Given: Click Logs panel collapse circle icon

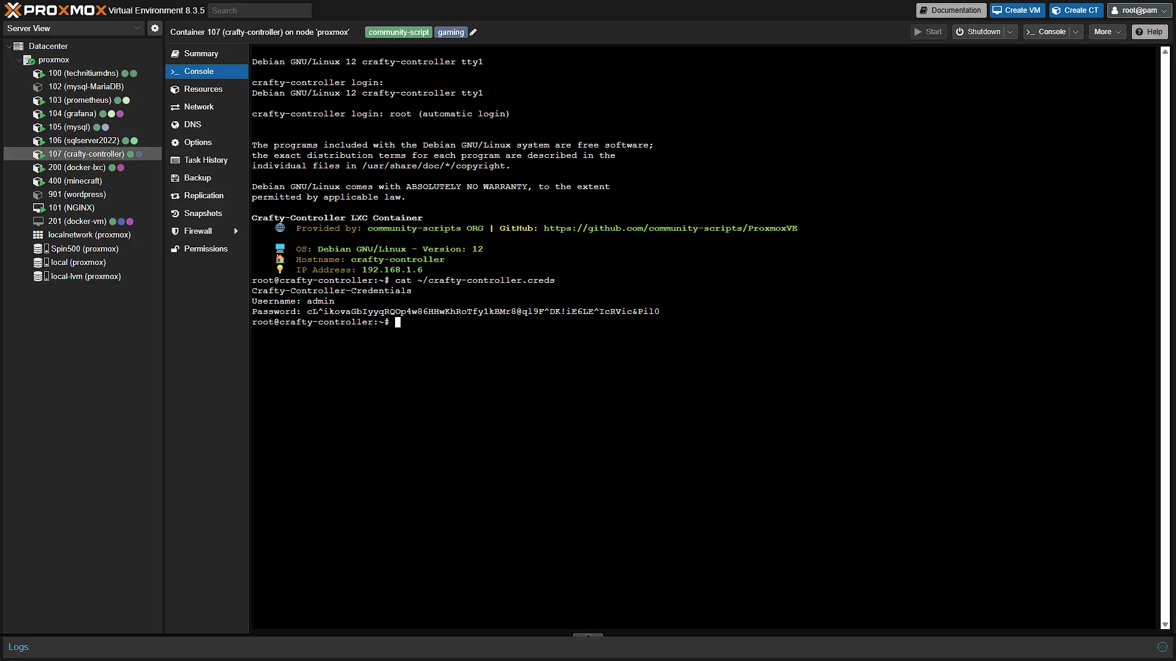Looking at the screenshot, I should click(x=1162, y=647).
